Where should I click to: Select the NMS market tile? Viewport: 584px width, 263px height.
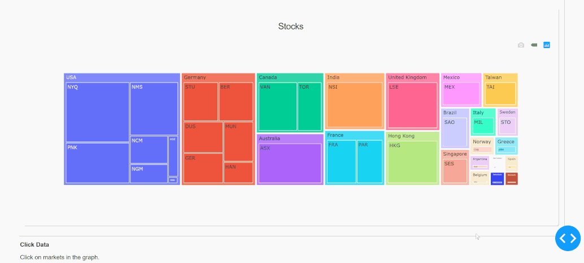(x=154, y=109)
